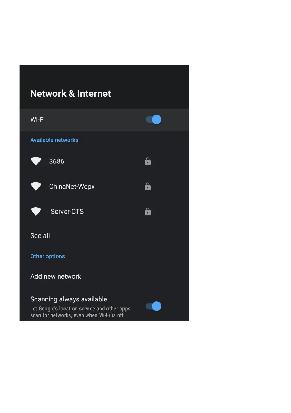The width and height of the screenshot is (291, 413).
Task: Click the Wi-Fi signal icon beside 3686
Action: click(x=36, y=161)
